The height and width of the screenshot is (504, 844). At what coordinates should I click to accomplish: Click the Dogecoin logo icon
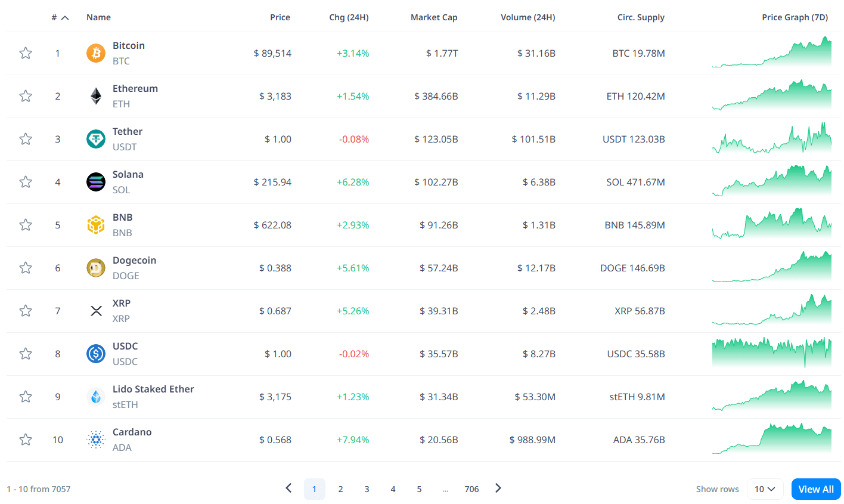pyautogui.click(x=96, y=268)
